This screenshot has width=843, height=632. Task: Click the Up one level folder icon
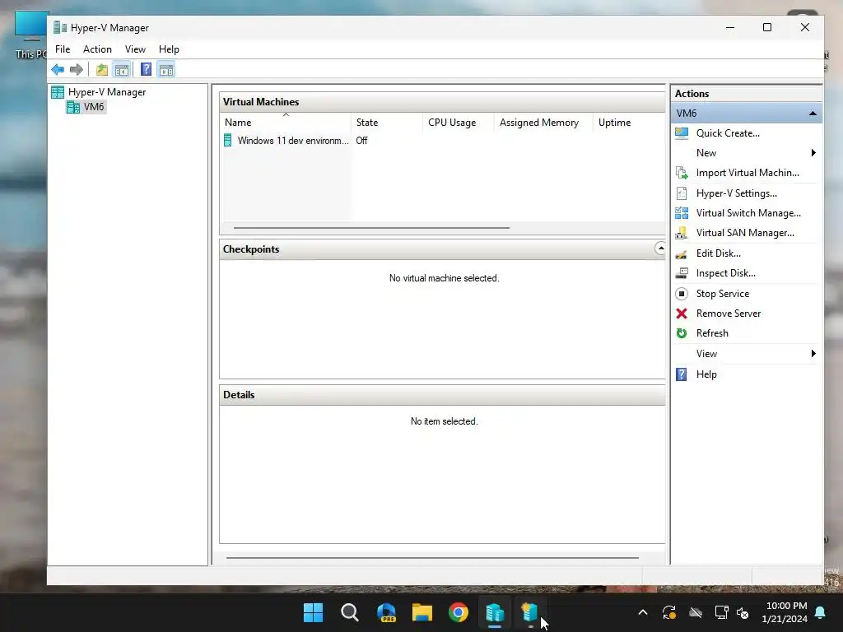point(101,69)
